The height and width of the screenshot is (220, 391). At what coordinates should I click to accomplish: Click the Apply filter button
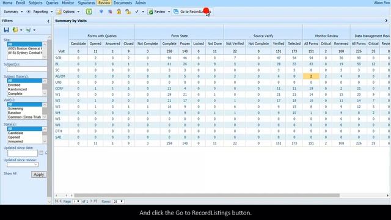[x=38, y=174]
